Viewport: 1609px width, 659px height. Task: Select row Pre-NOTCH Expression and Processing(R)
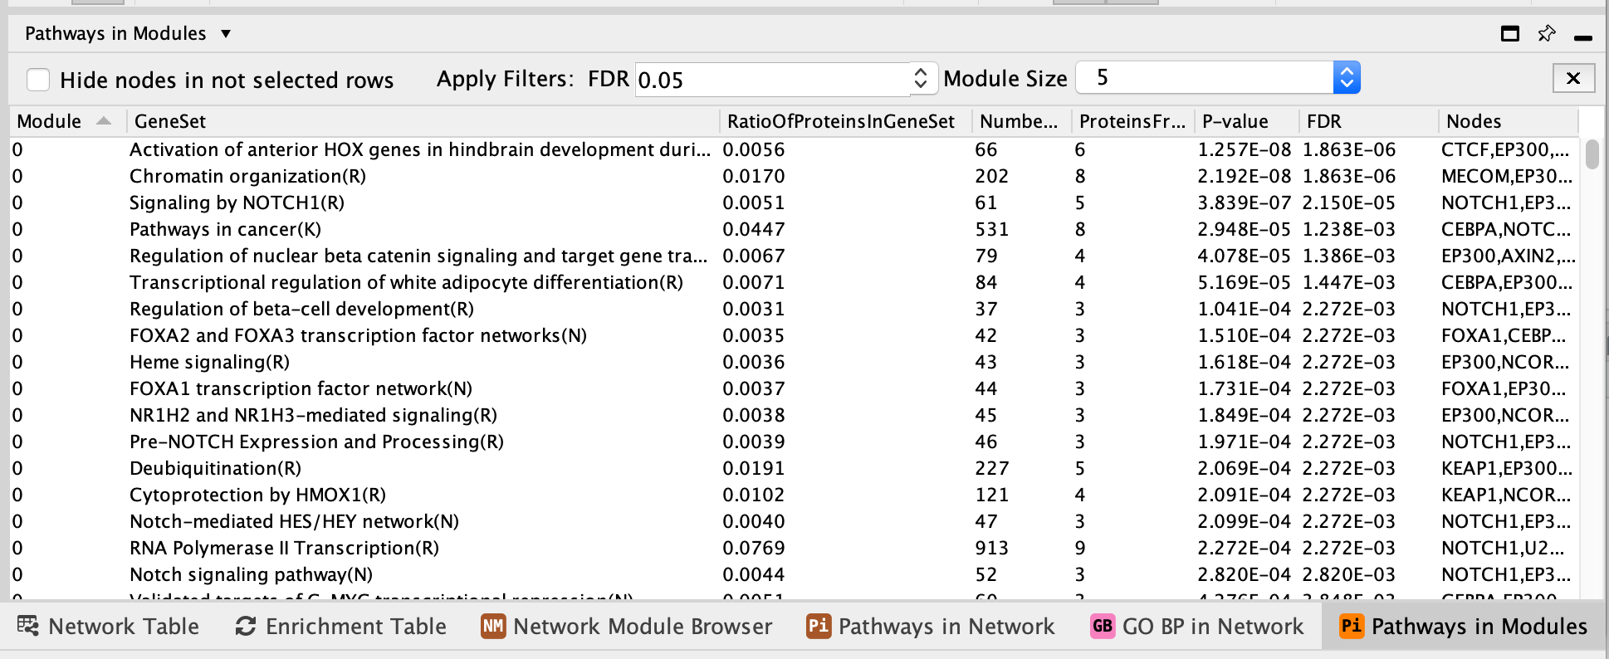point(794,442)
